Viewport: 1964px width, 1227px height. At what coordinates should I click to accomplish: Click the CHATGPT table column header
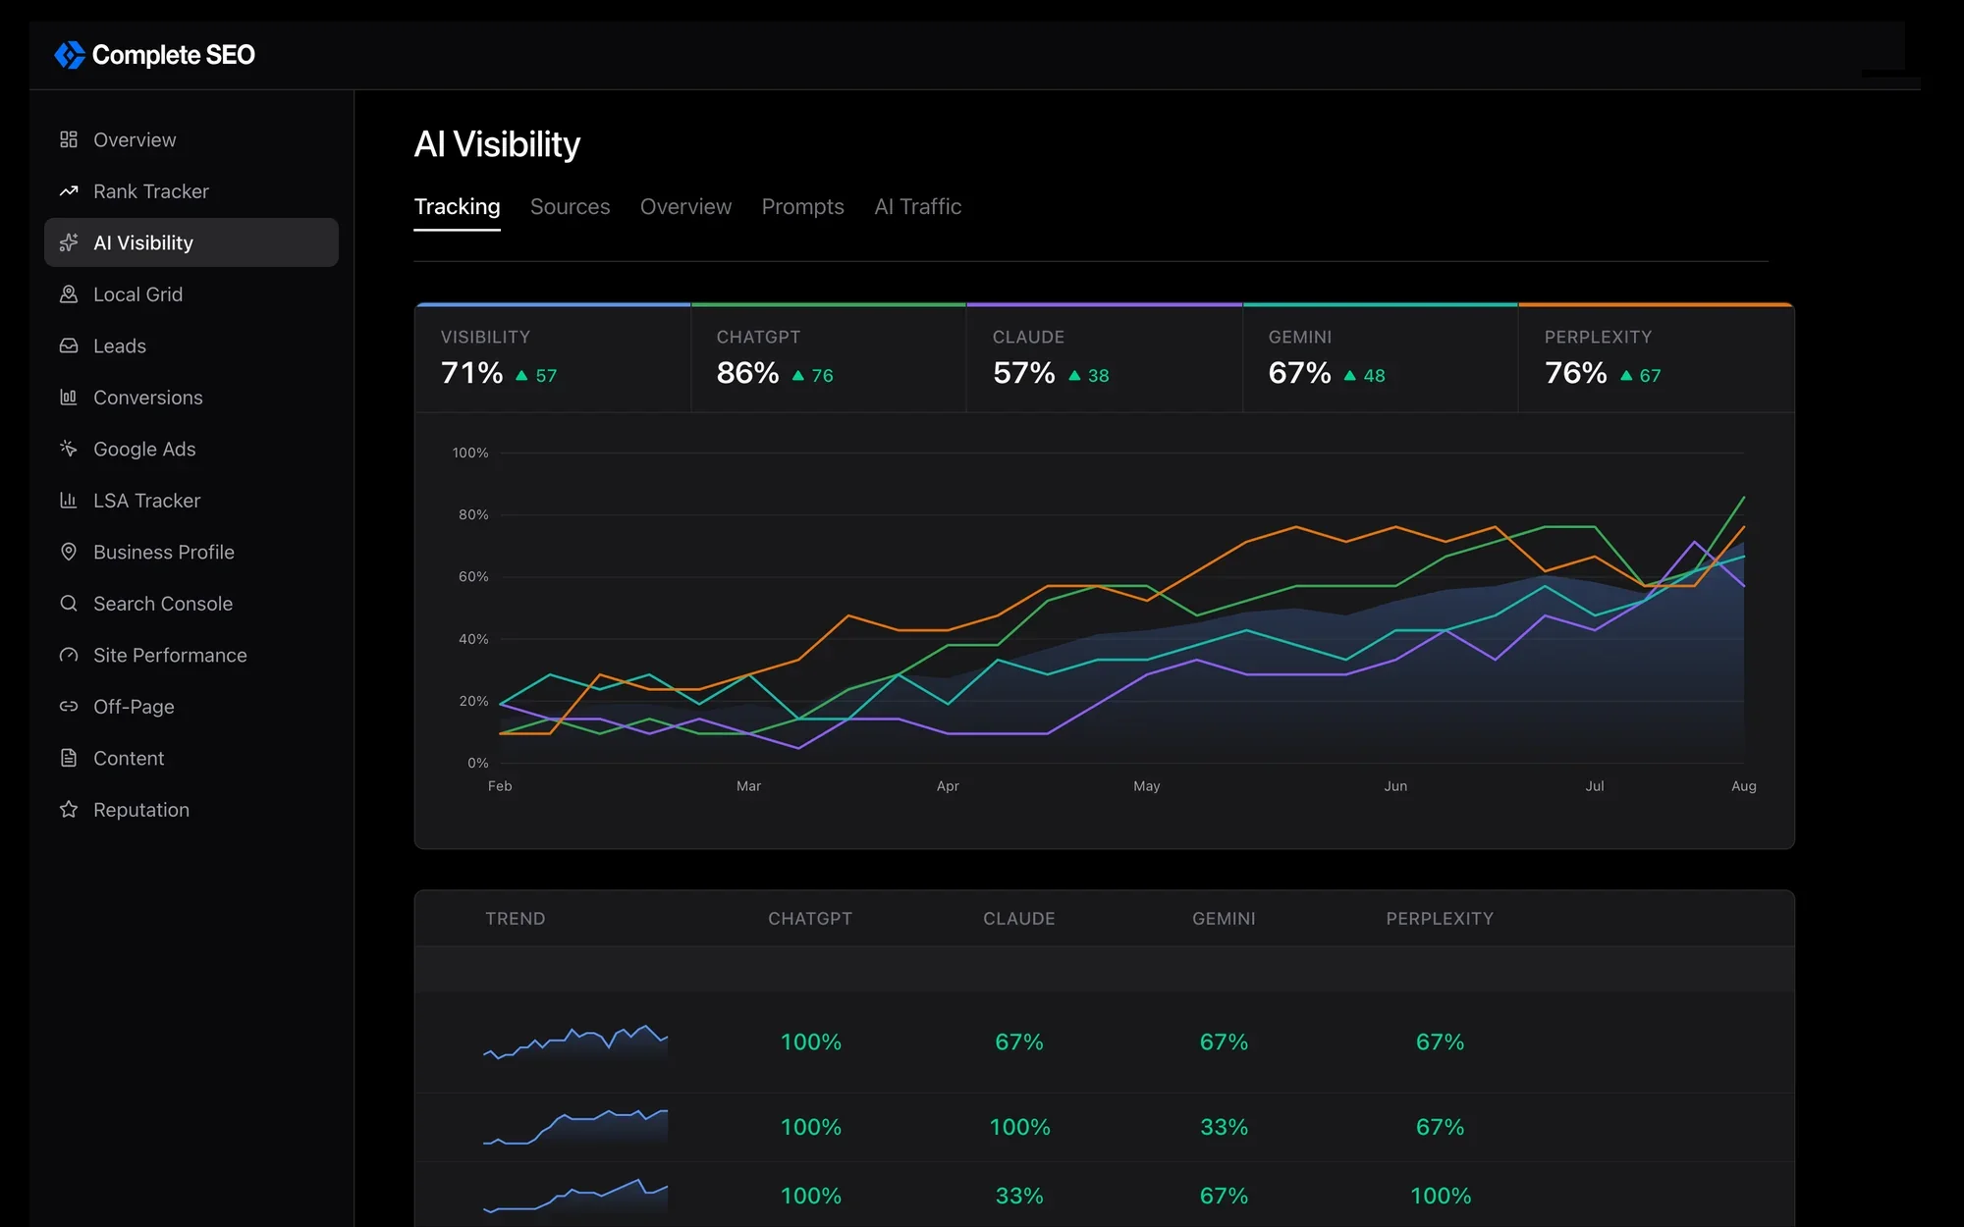pos(810,919)
